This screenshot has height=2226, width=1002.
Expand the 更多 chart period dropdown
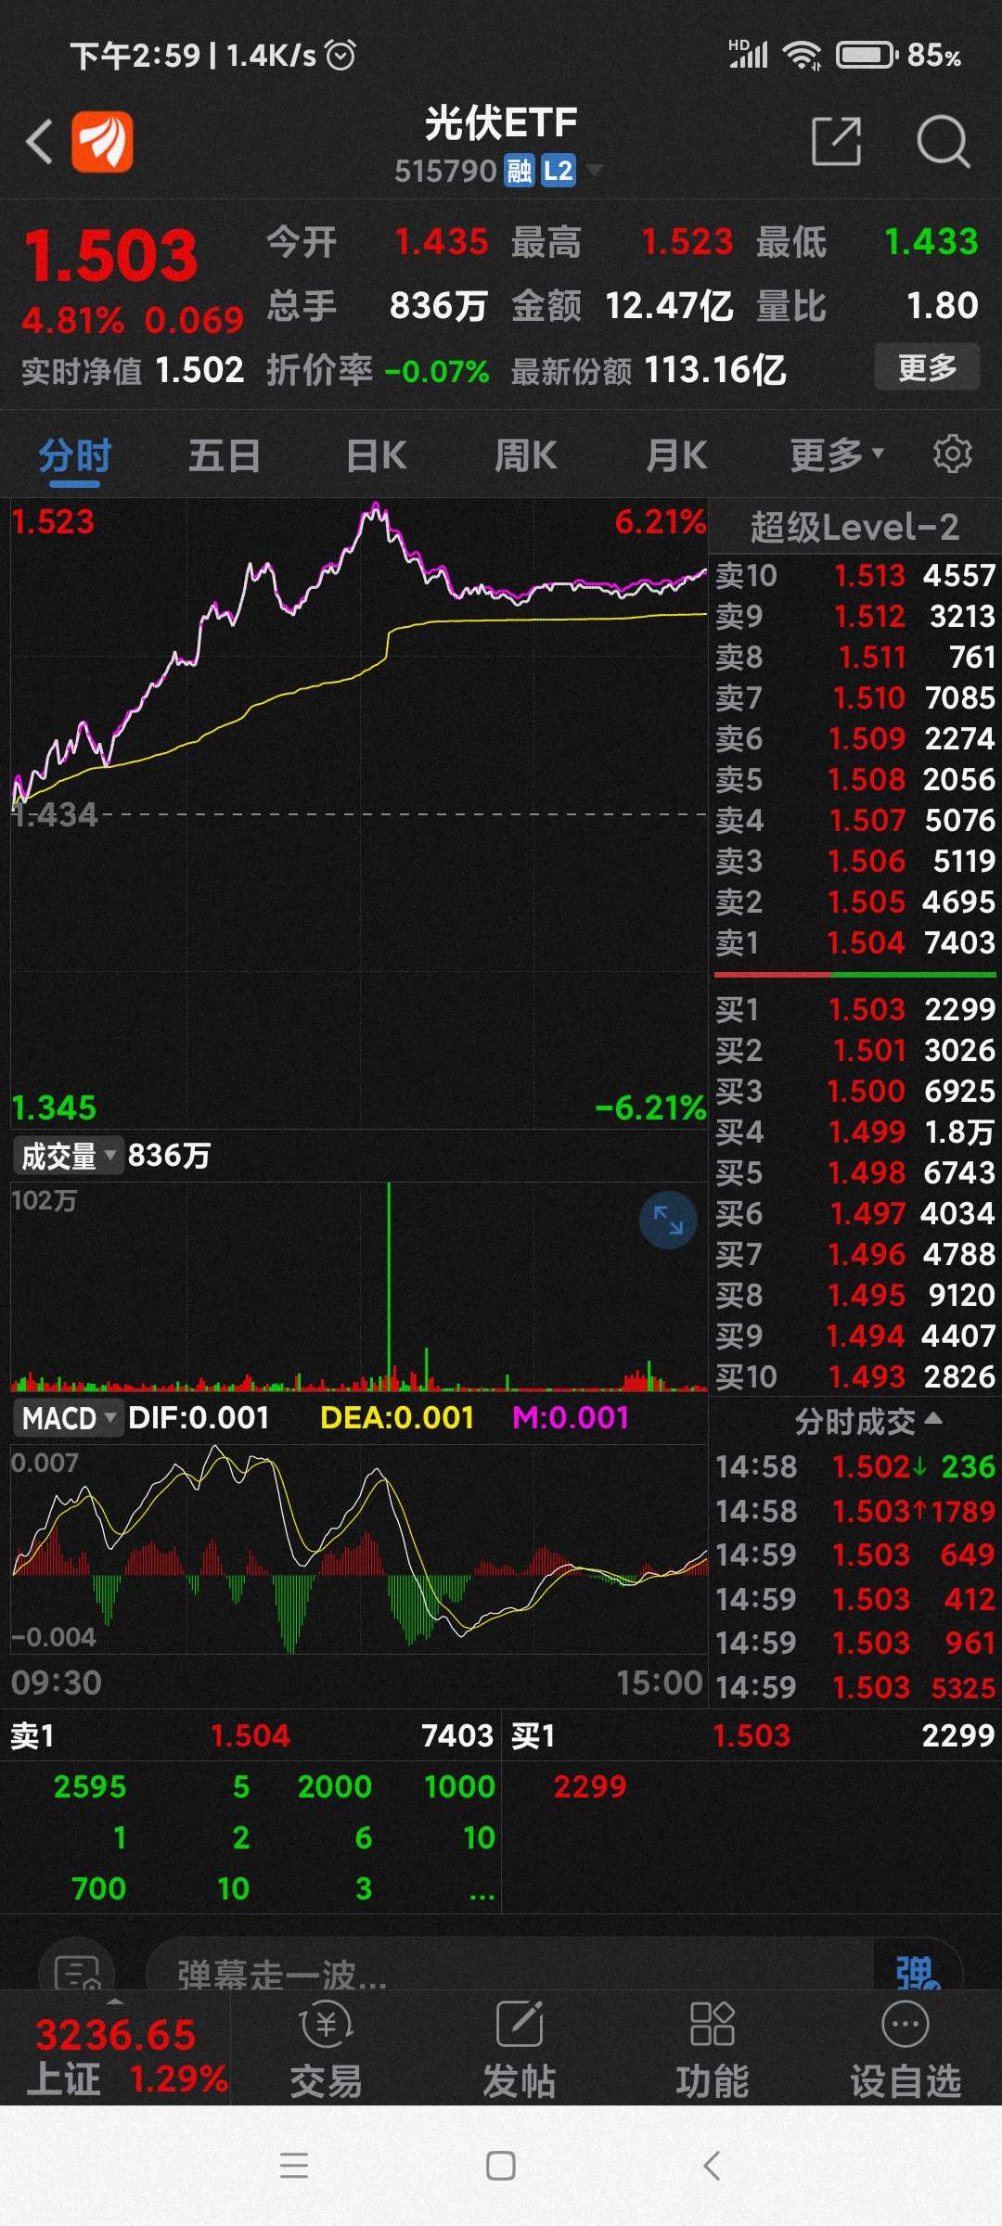click(836, 455)
